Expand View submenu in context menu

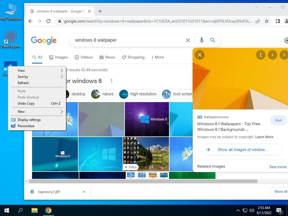click(37, 71)
